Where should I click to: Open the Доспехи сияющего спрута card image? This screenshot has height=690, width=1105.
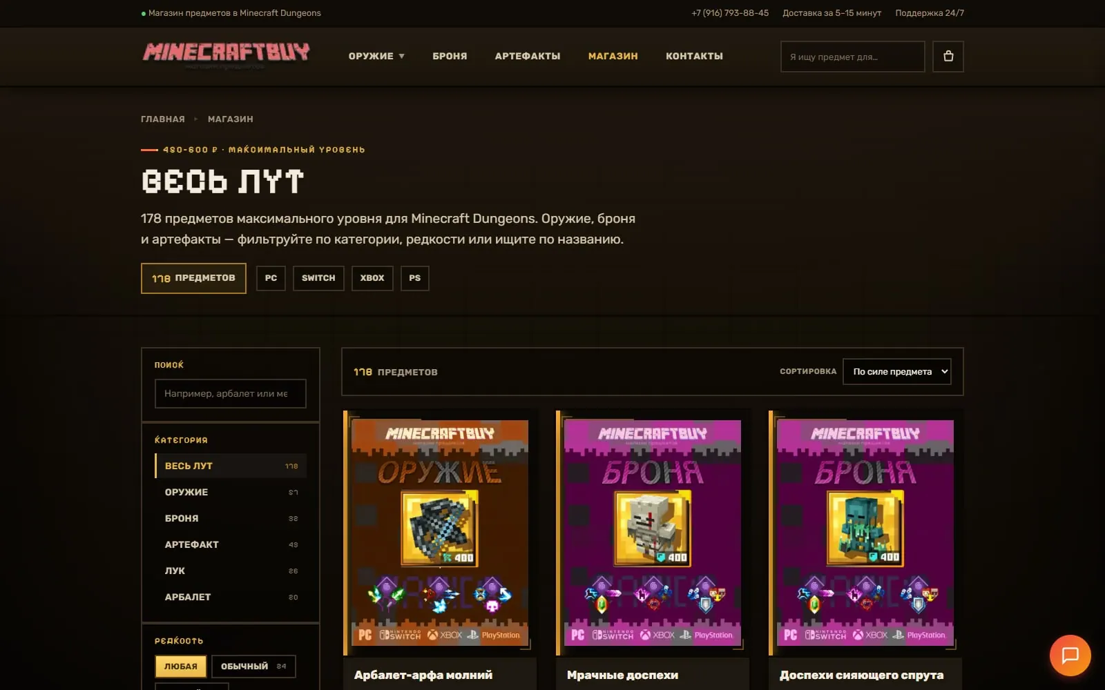[865, 533]
